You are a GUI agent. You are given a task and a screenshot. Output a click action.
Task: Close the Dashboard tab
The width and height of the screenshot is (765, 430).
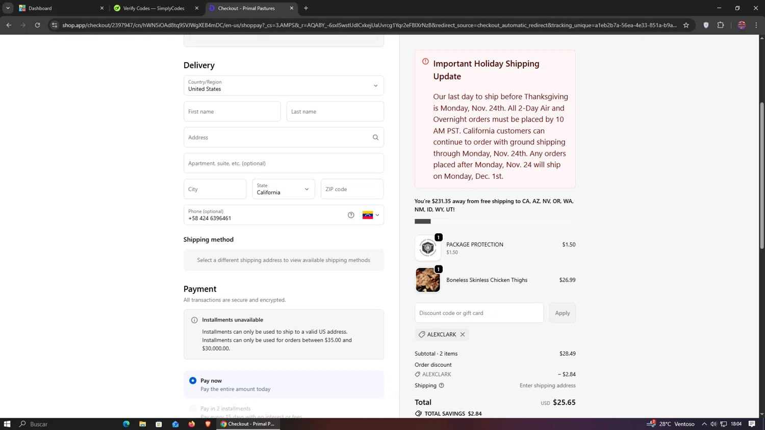pyautogui.click(x=101, y=8)
